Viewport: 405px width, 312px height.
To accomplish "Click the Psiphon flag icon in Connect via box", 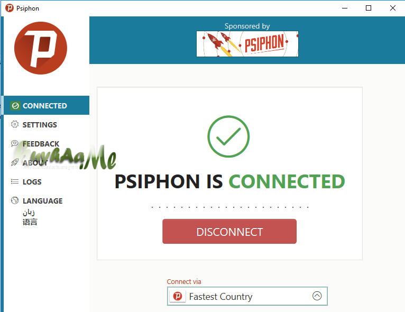I will click(x=178, y=296).
